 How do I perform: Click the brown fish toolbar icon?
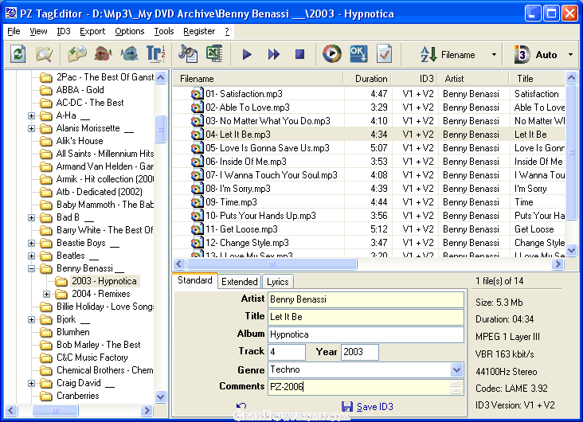tap(104, 54)
